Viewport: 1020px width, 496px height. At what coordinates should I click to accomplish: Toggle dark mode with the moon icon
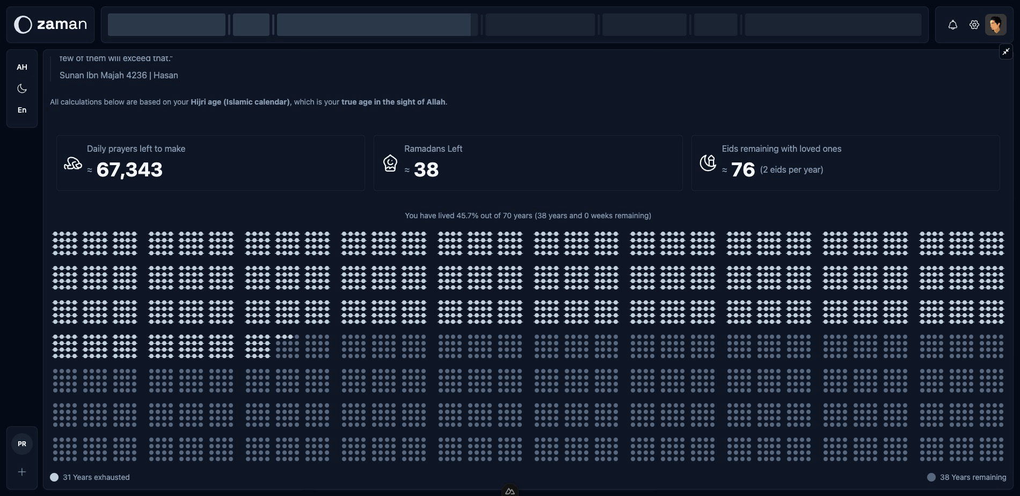pos(21,88)
